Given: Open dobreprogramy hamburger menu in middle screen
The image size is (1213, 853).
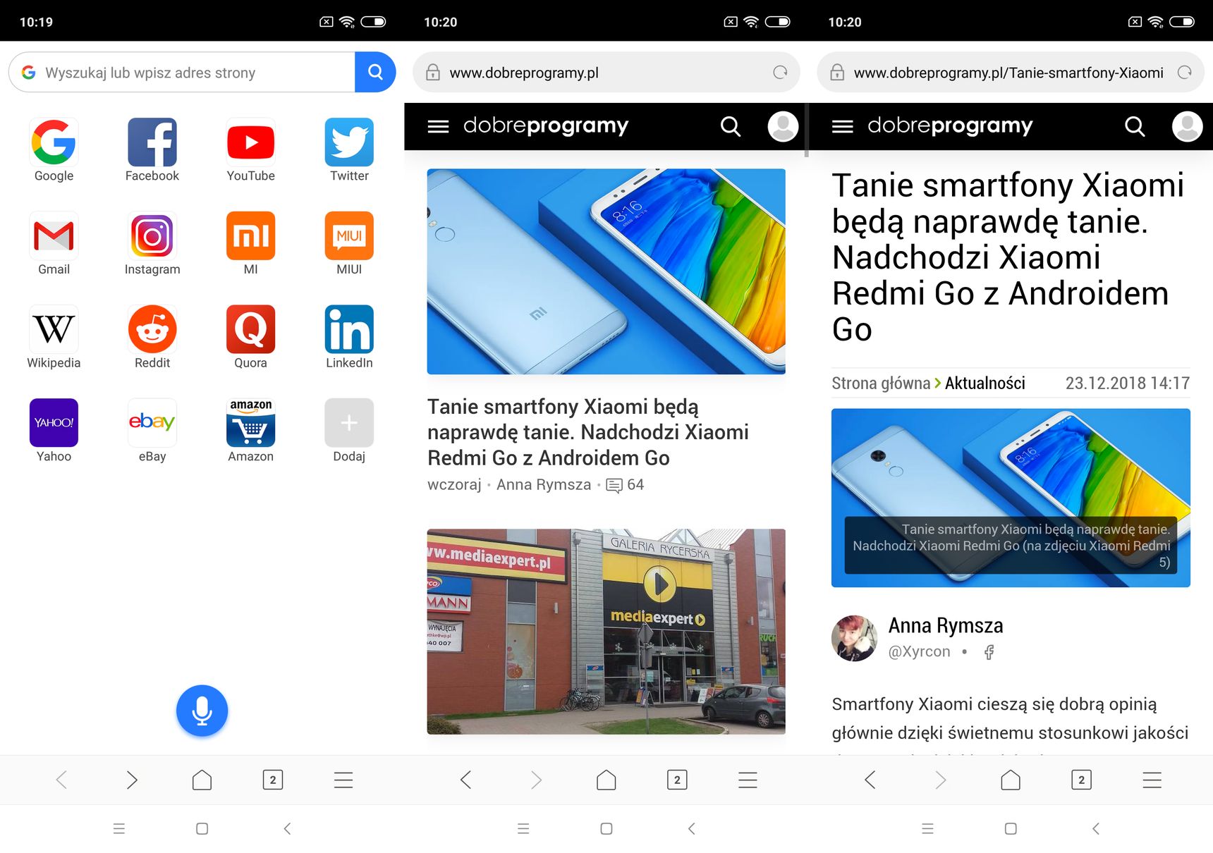Looking at the screenshot, I should (x=438, y=126).
